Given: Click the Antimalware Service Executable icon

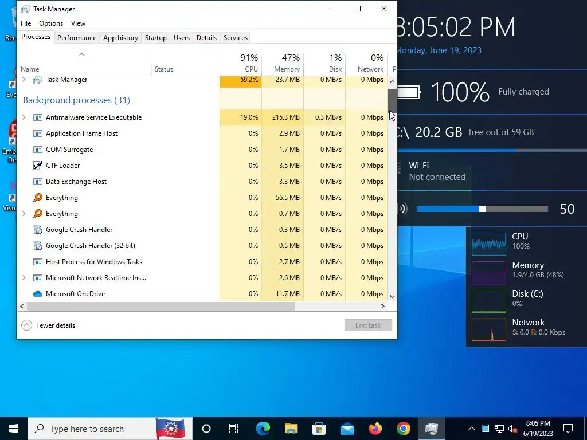Looking at the screenshot, I should [37, 117].
